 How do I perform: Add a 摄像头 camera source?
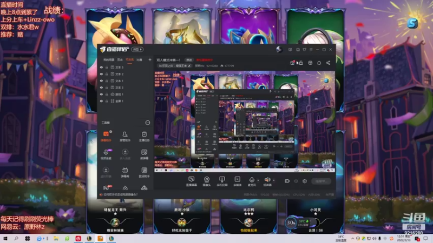pyautogui.click(x=207, y=181)
